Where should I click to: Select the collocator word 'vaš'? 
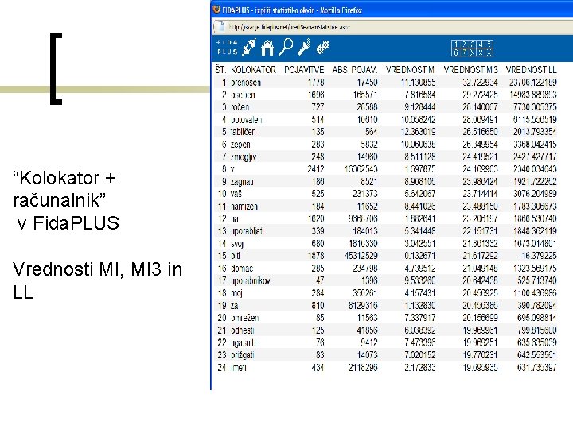(236, 194)
